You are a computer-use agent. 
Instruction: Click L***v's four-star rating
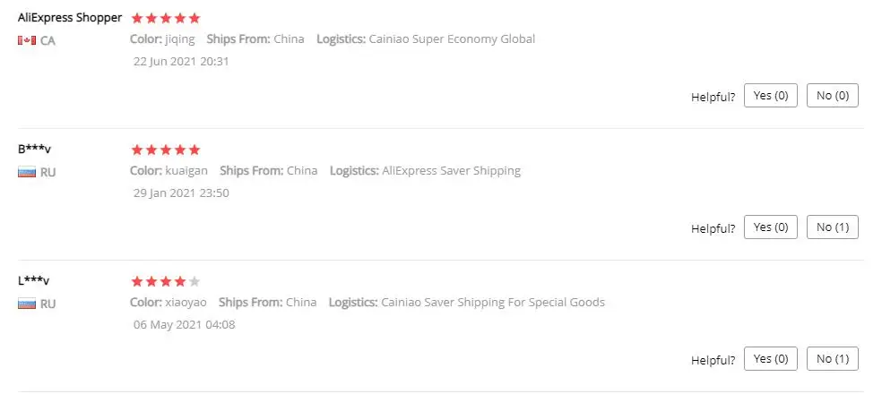pyautogui.click(x=160, y=281)
